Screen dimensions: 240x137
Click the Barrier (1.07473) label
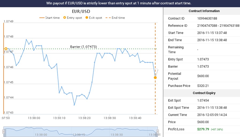(83, 47)
